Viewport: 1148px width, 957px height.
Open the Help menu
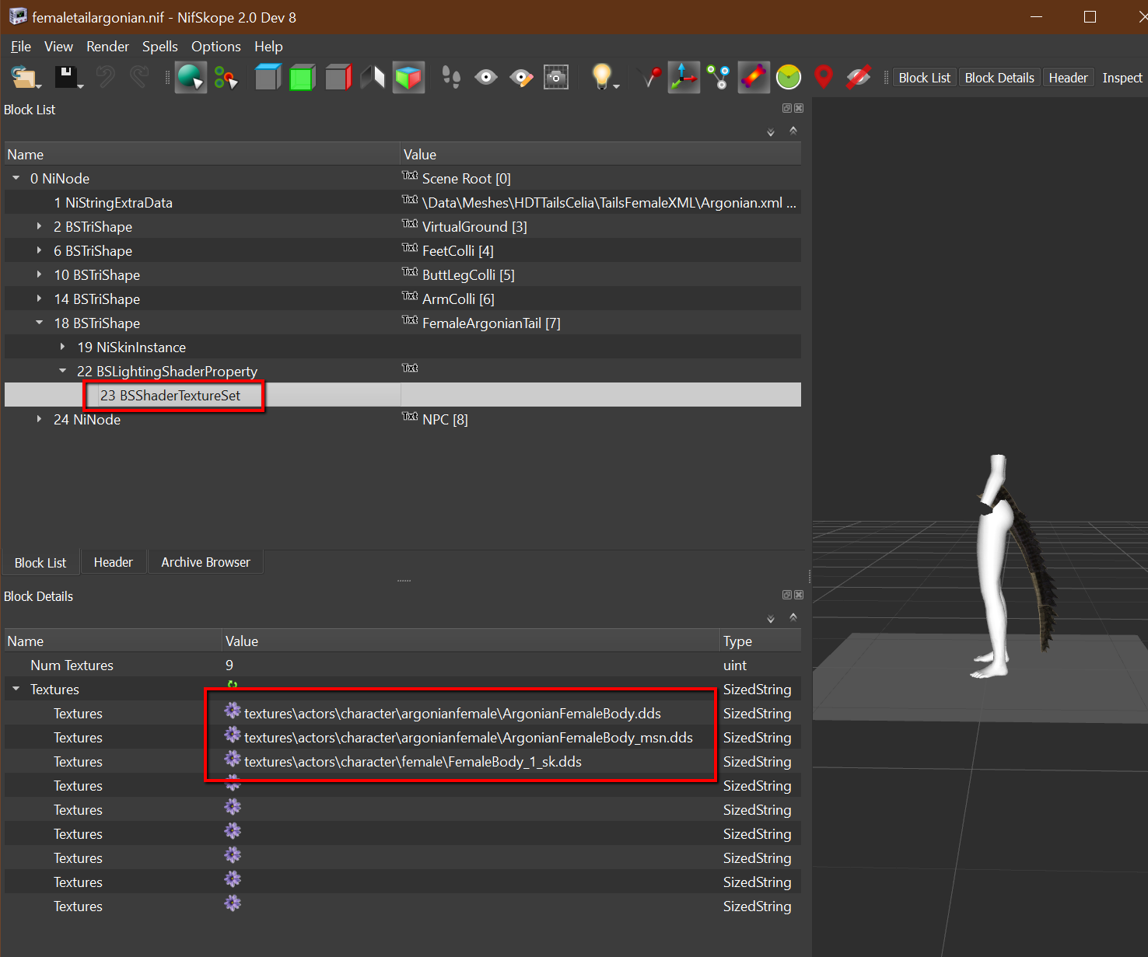(268, 47)
